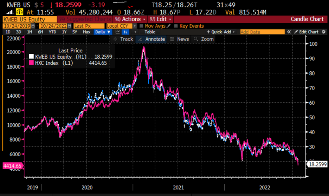
Task: Click the Local CCY field
Action: pos(120,26)
